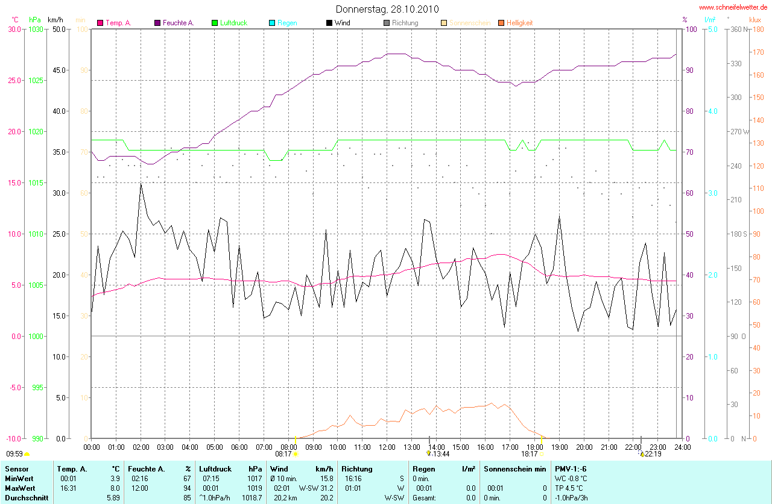Select the 'Luftdruck' legend label
Screen dimensions: 772x504
(234, 23)
